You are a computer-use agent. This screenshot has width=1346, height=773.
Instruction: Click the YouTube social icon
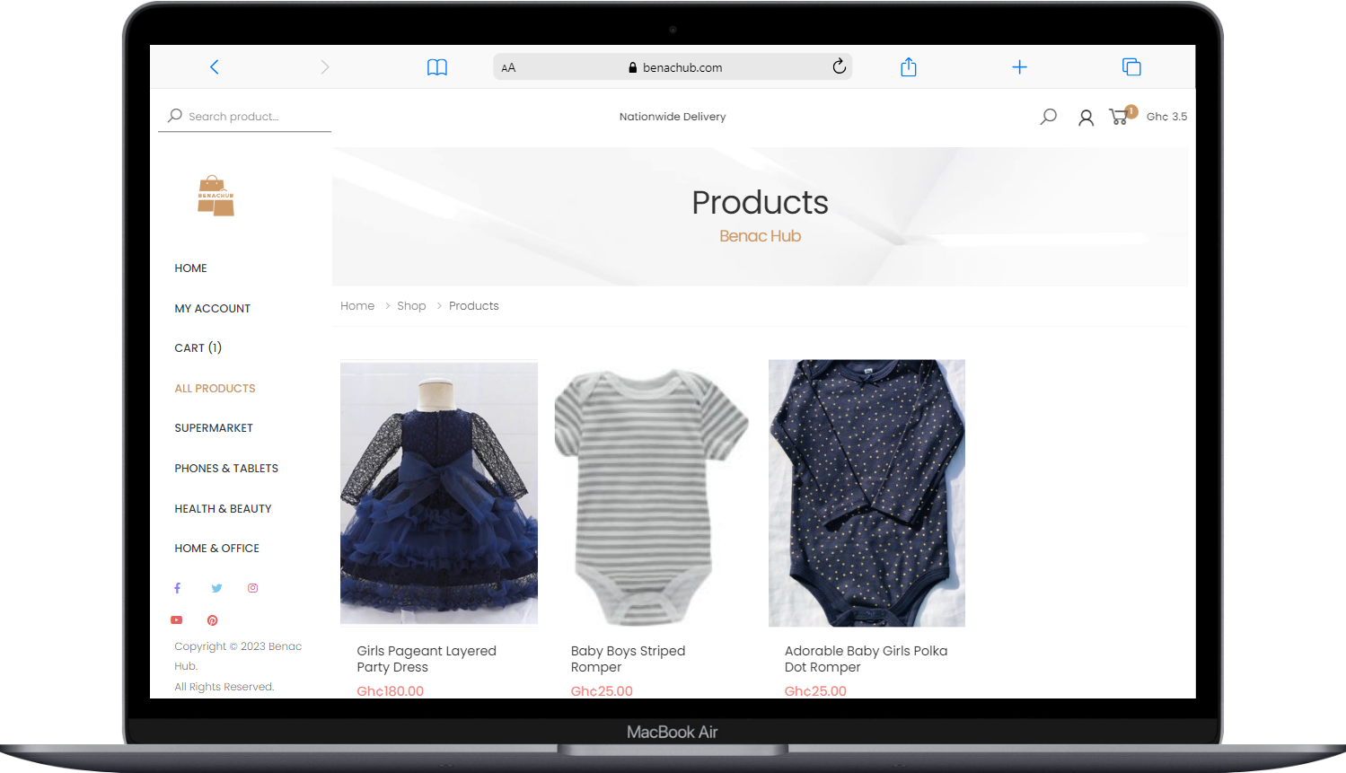[x=177, y=620]
